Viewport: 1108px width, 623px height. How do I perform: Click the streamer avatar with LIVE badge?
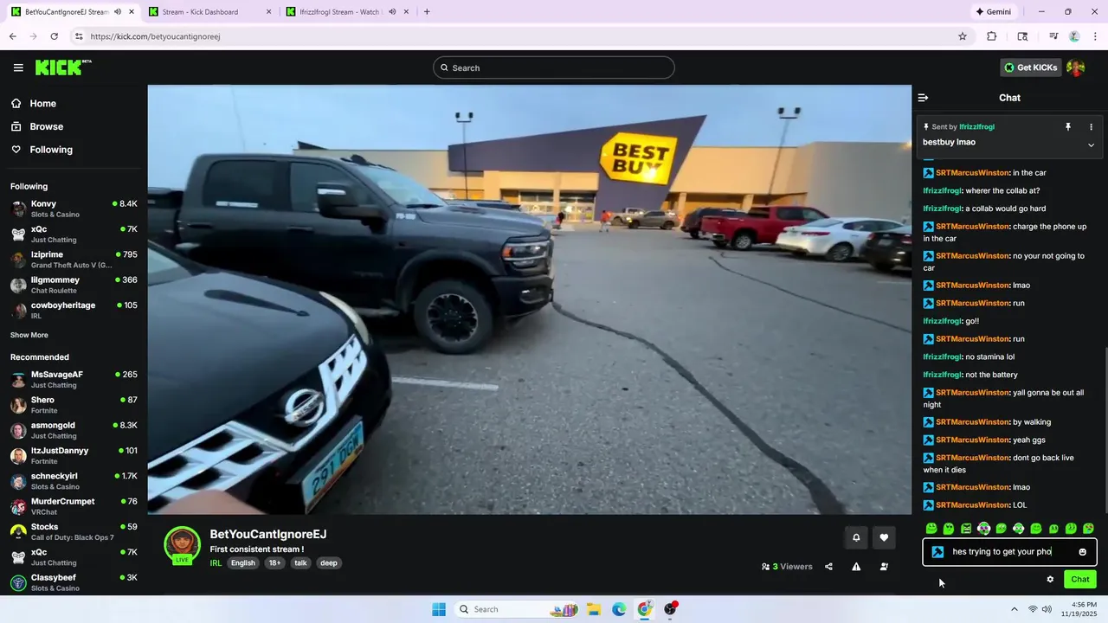(182, 544)
